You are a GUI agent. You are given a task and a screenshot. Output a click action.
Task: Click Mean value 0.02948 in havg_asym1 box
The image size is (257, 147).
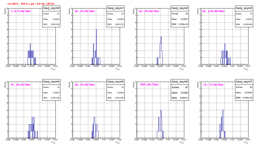click(120, 19)
